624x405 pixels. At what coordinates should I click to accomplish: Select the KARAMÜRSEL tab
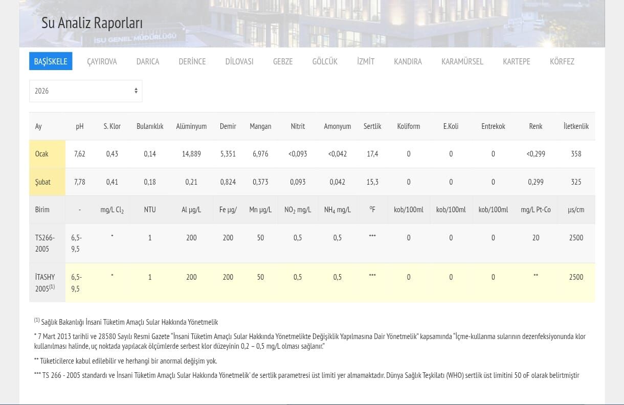(462, 61)
